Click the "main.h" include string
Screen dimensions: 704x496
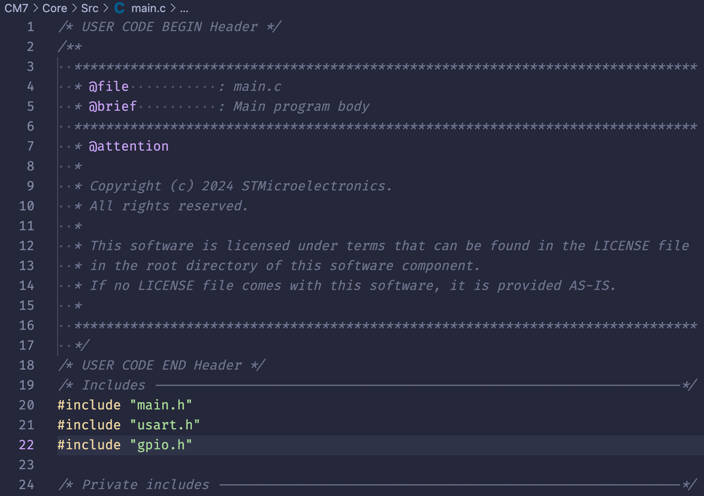[161, 405]
